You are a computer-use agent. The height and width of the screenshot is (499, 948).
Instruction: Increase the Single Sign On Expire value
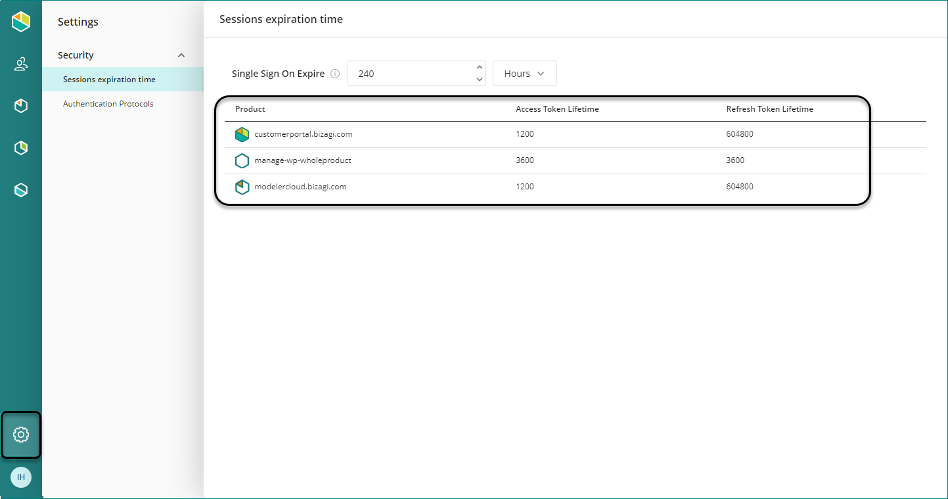[480, 67]
